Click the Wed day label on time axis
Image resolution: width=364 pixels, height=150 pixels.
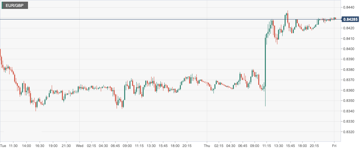[80, 146]
